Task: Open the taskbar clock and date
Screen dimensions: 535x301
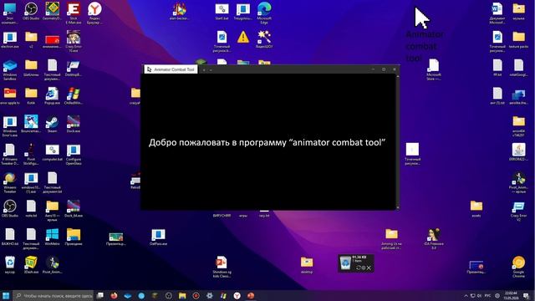Action: 511,295
